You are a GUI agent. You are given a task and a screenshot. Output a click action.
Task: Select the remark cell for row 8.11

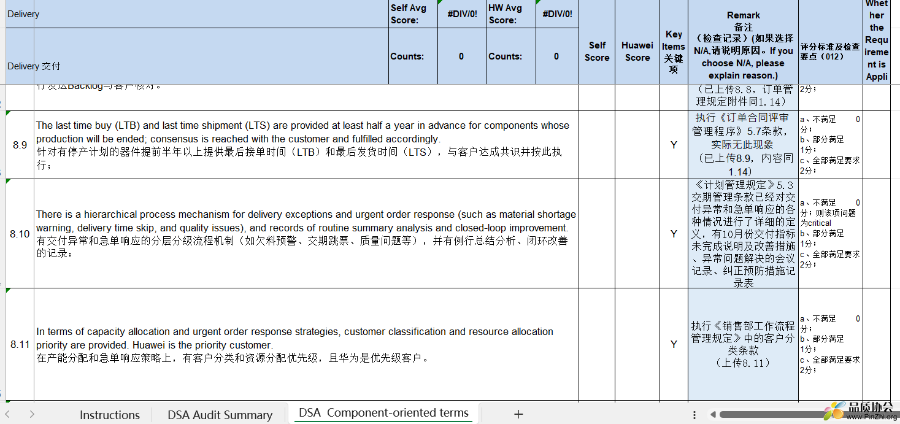pos(743,344)
